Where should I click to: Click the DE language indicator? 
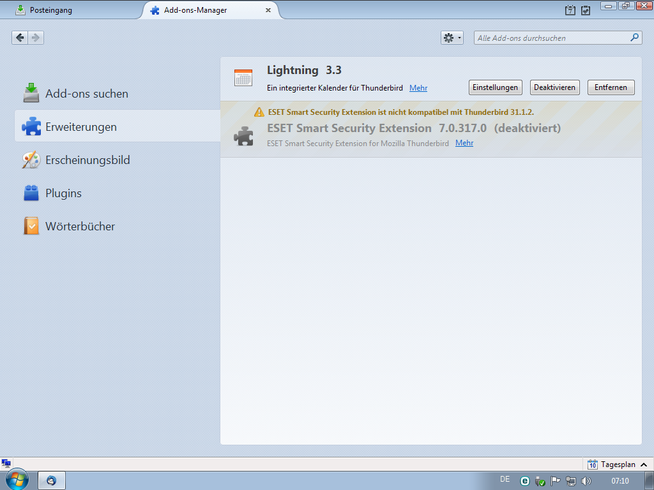click(505, 479)
